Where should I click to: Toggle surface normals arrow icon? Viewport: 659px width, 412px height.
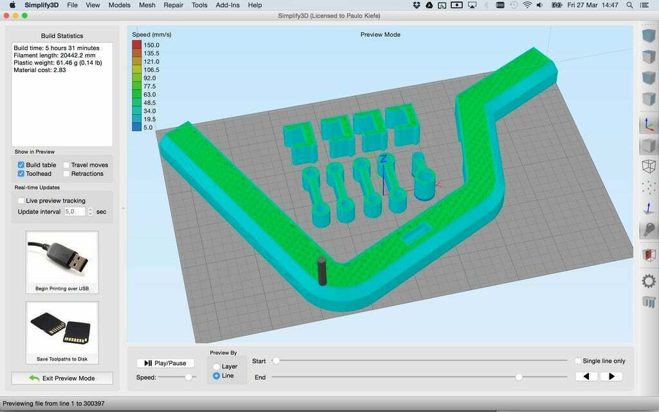click(x=649, y=208)
